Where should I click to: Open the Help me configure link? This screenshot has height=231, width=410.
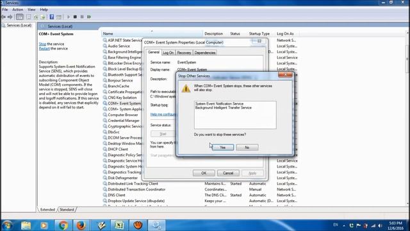pyautogui.click(x=163, y=114)
